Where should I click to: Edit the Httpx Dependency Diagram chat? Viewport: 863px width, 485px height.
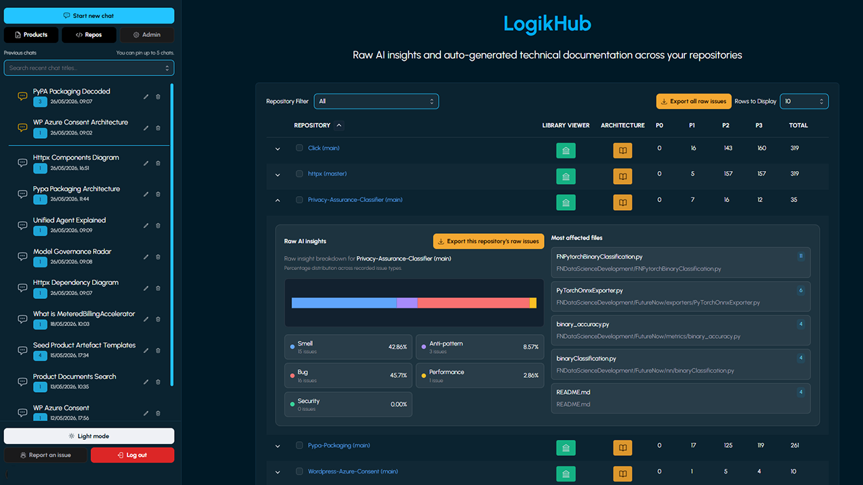click(146, 288)
